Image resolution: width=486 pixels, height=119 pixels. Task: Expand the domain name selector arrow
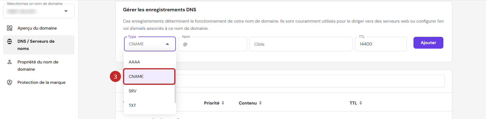click(x=66, y=11)
